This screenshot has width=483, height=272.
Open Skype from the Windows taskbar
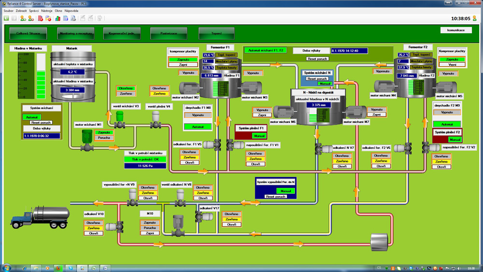tap(71, 268)
